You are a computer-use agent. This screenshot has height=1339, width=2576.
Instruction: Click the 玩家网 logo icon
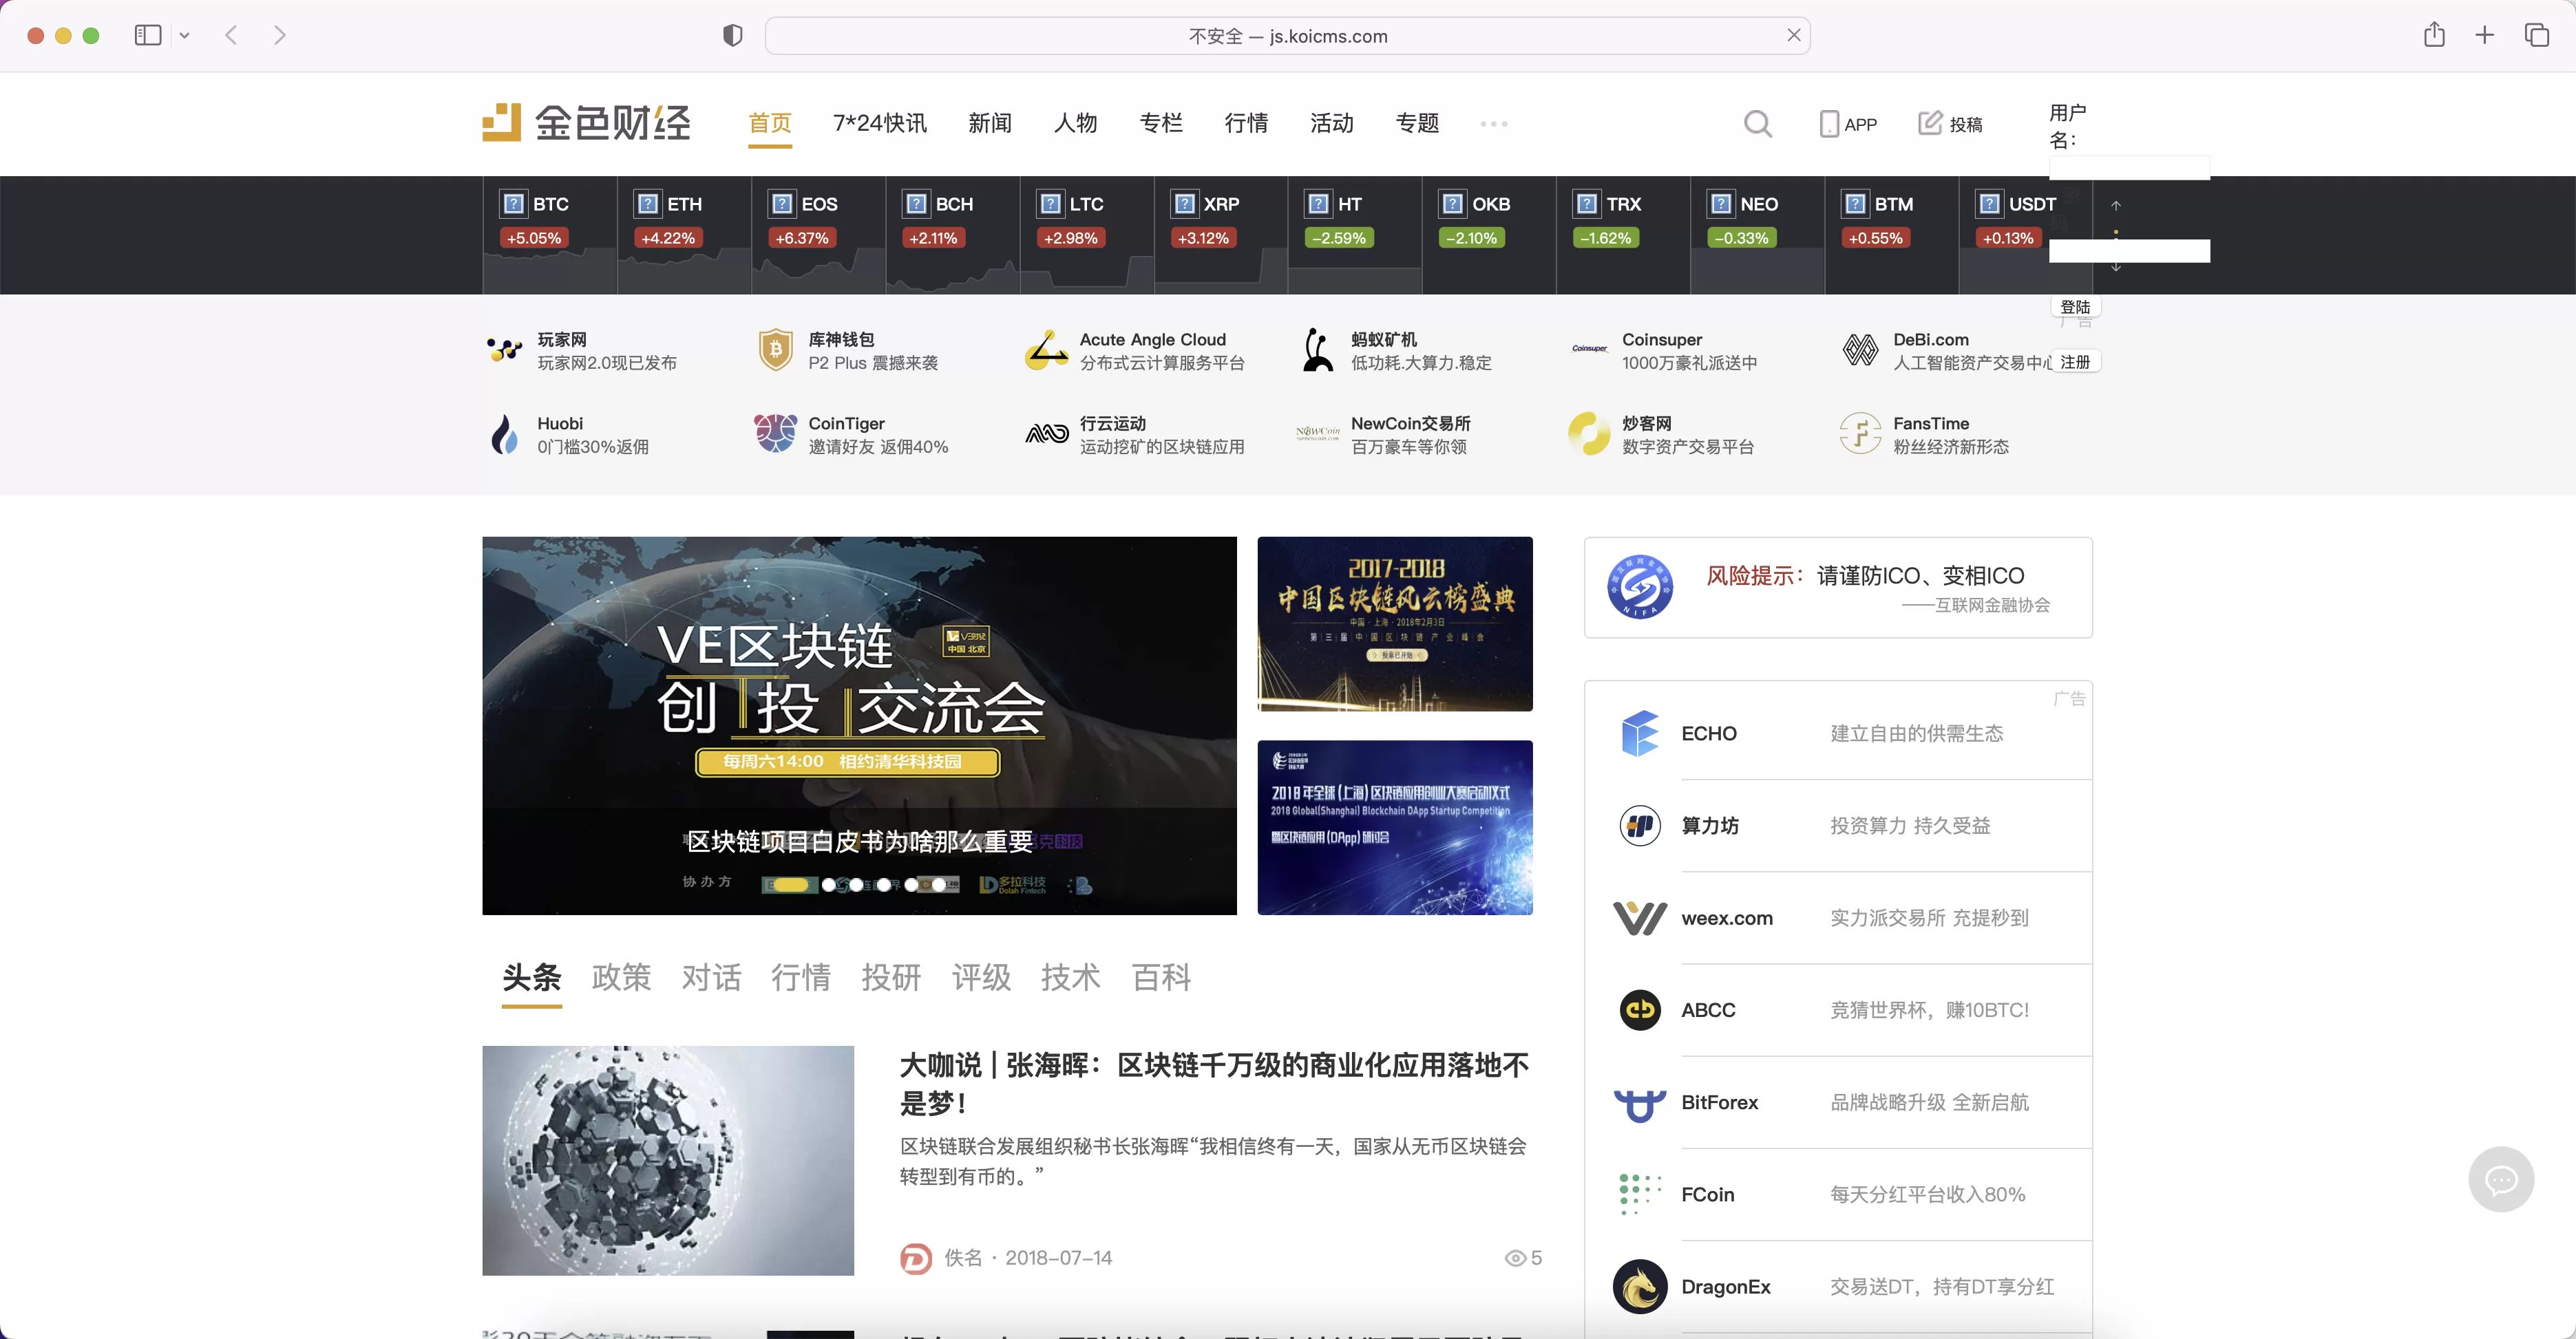click(505, 350)
